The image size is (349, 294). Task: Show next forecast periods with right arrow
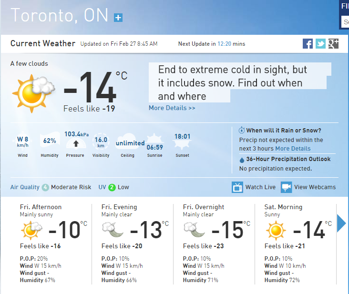[341, 223]
